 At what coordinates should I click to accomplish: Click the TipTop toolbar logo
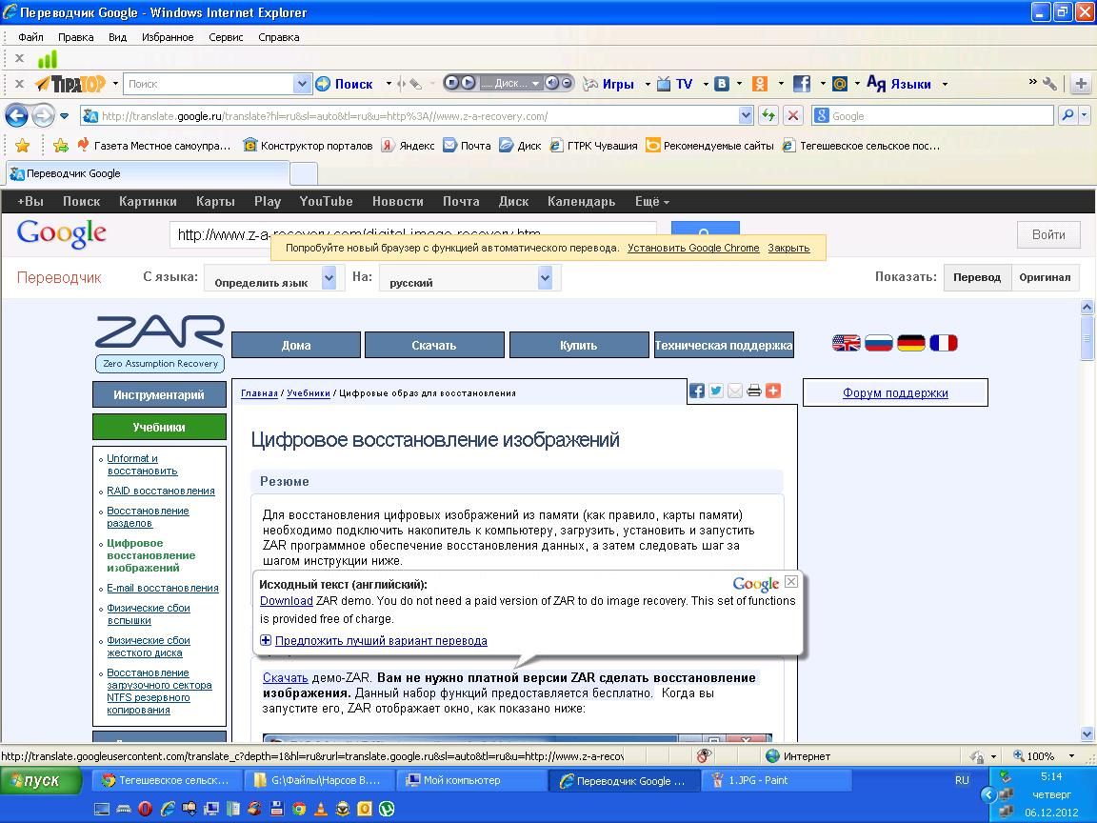coord(70,84)
